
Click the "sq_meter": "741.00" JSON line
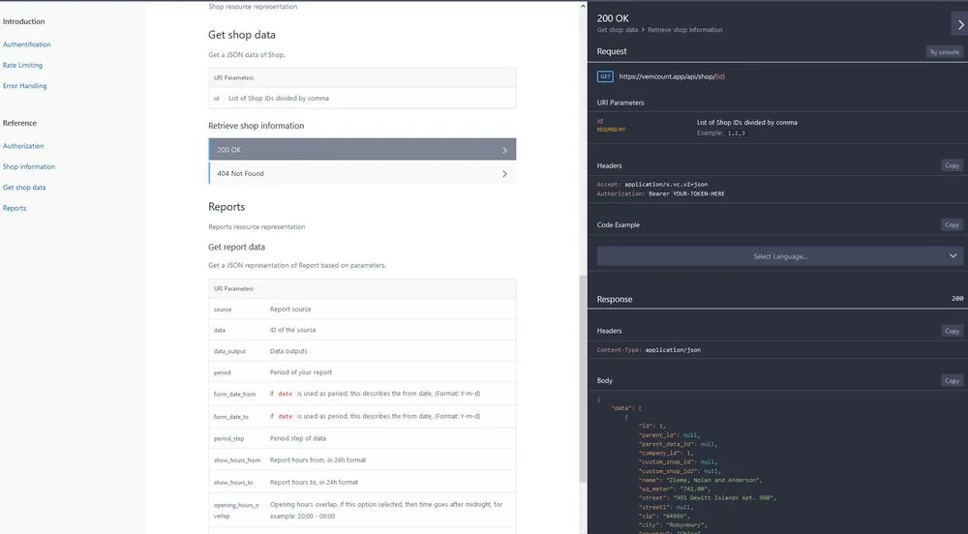point(675,489)
